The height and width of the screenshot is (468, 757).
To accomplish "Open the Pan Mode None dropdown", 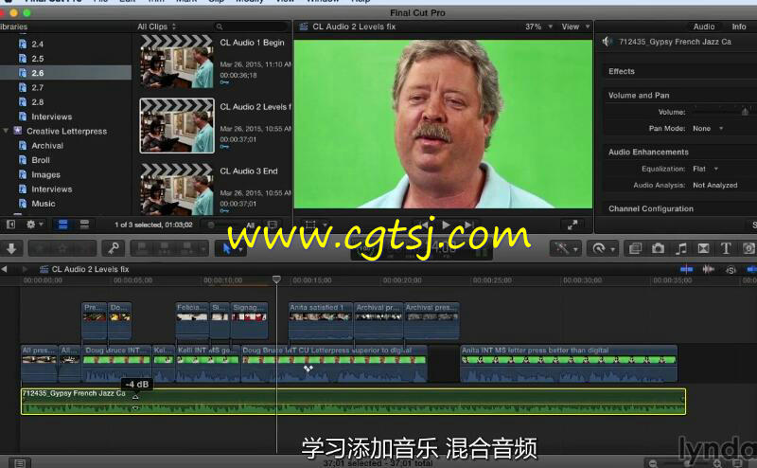I will click(708, 128).
